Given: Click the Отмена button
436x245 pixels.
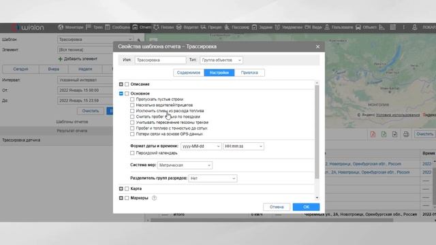Looking at the screenshot, I should pos(277,207).
